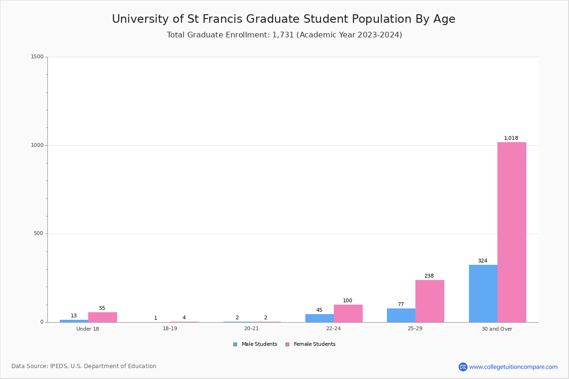Select the pink 1,018 bar for 30 and Over
Viewport: 569px width, 379px height.
coord(512,232)
